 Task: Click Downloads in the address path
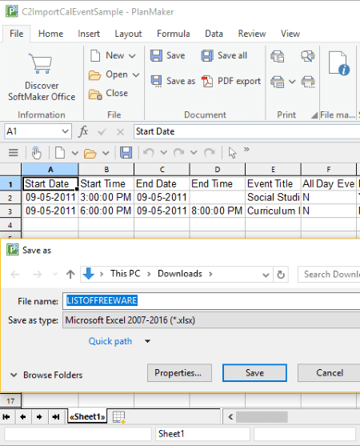180,274
